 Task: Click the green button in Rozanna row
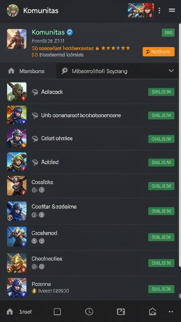(x=161, y=289)
